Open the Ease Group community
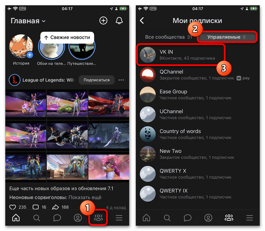 click(197, 95)
